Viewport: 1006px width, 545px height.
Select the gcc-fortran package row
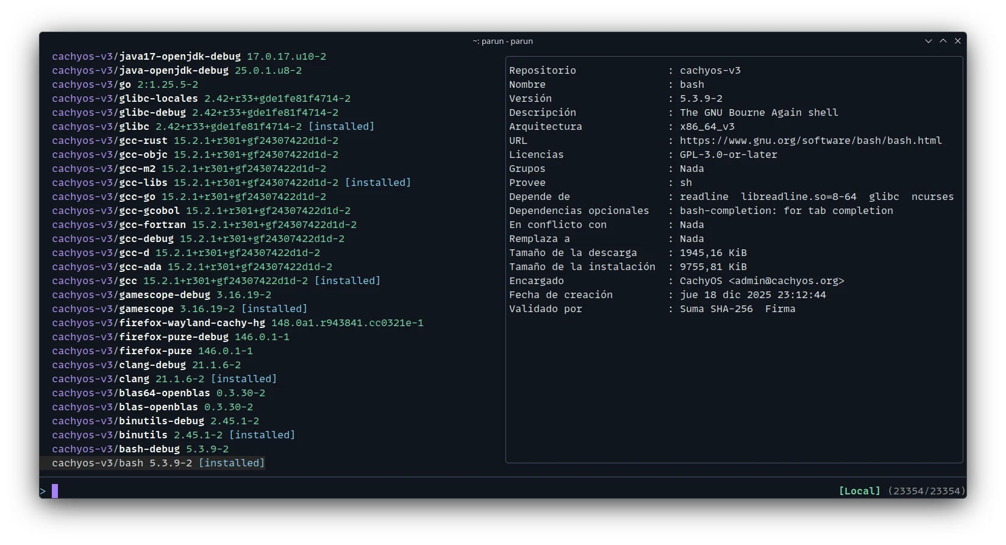coord(204,225)
